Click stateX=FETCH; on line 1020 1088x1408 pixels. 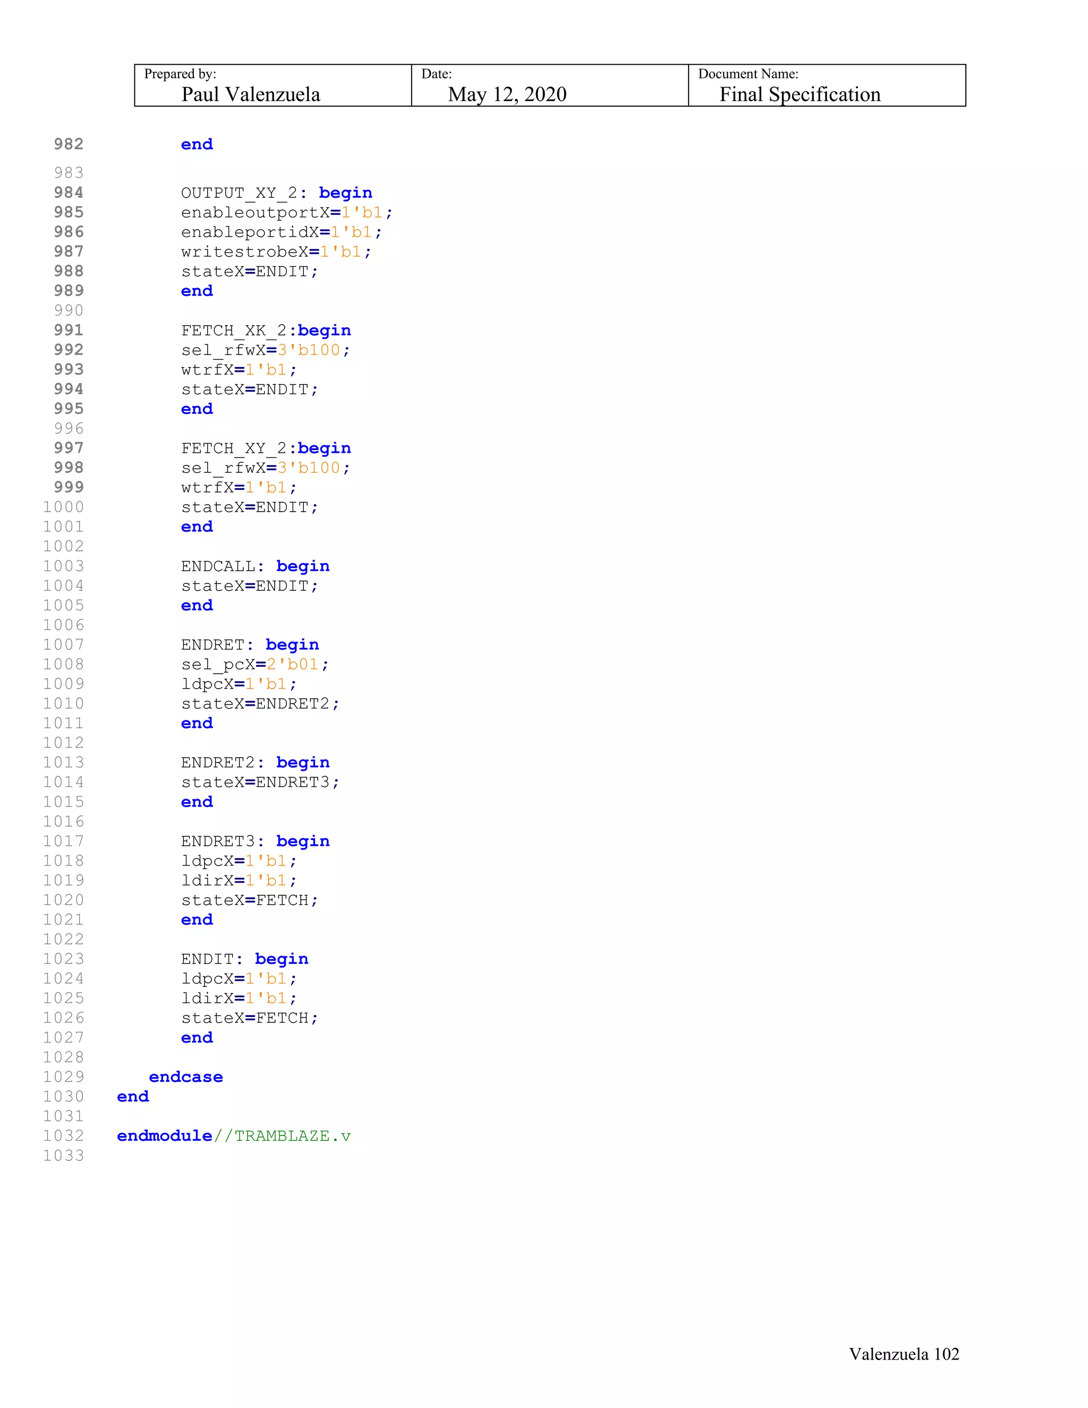250,900
